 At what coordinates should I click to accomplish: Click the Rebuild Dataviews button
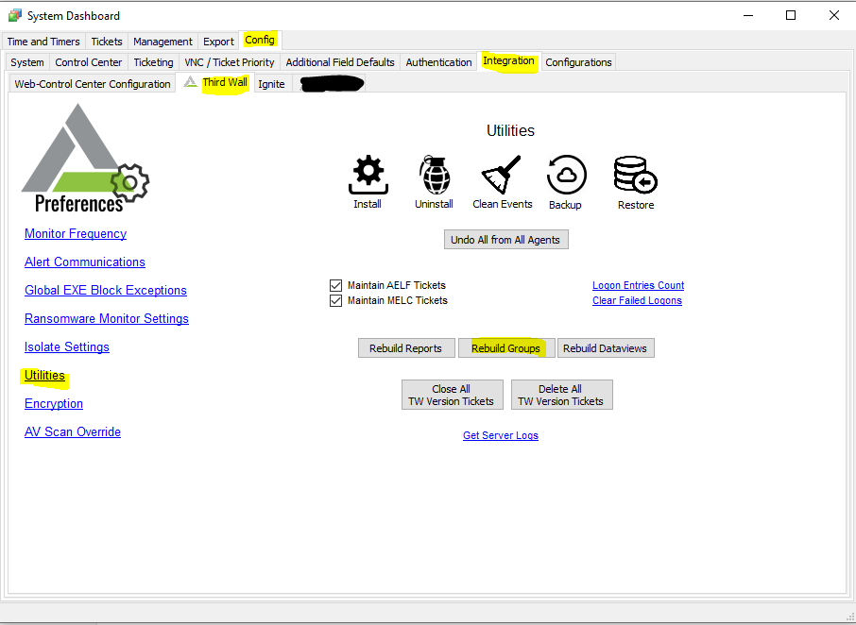click(606, 348)
